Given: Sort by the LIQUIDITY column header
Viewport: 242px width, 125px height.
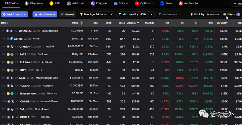Looking at the screenshot, I should 222,23.
